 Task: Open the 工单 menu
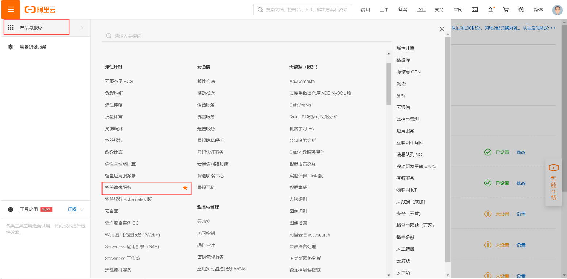pos(384,10)
